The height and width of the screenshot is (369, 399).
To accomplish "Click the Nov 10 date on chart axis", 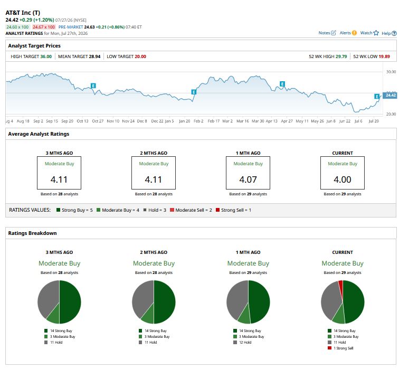I will pos(113,121).
